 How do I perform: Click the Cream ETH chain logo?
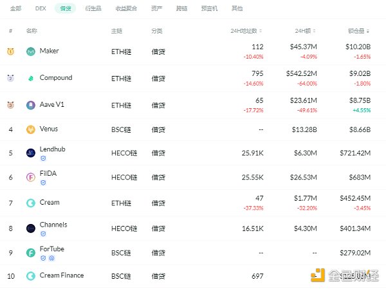click(30, 203)
